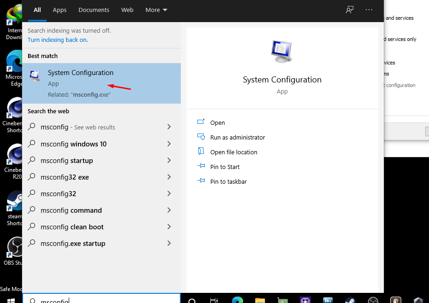Image resolution: width=429 pixels, height=303 pixels.
Task: Expand the 'msconfig startup' suggestion chevron
Action: click(169, 160)
